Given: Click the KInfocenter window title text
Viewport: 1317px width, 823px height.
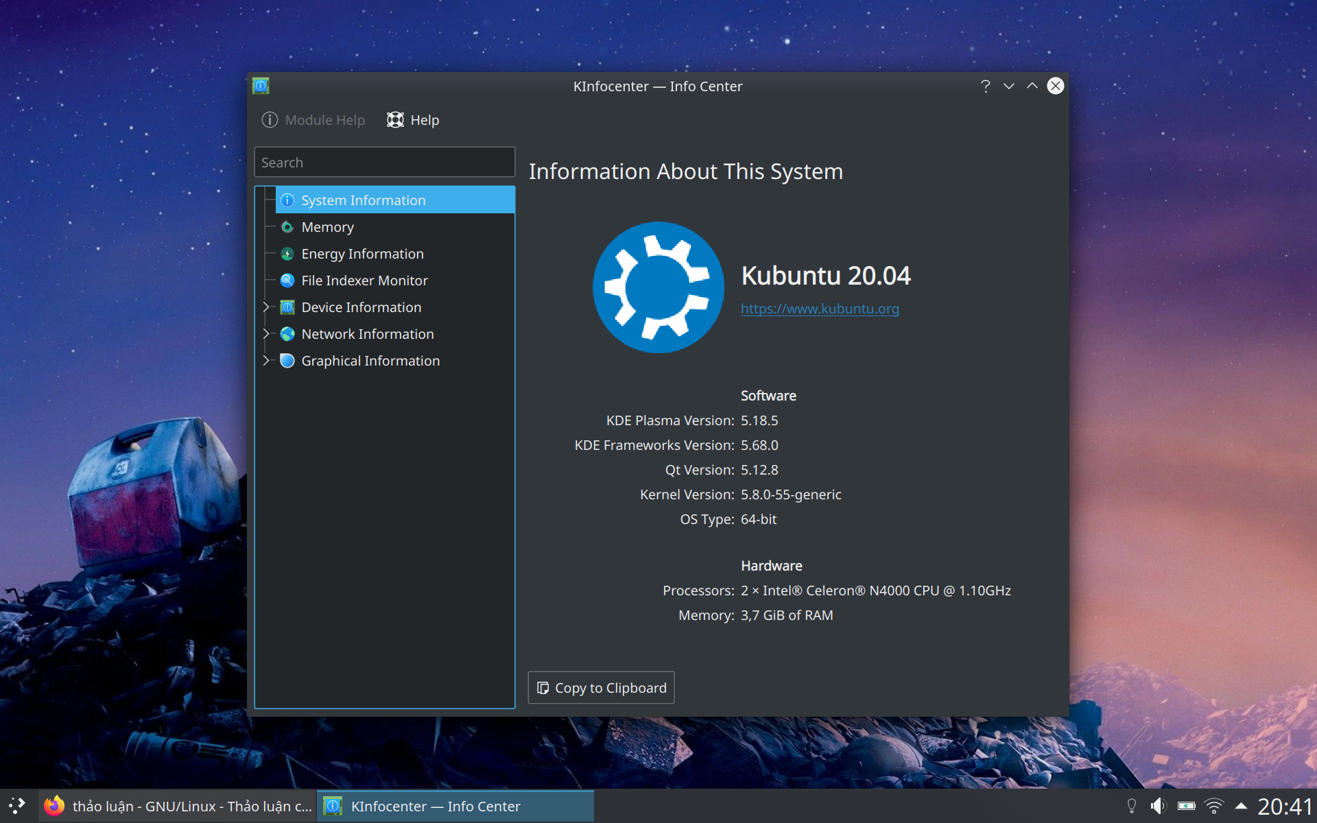Looking at the screenshot, I should point(658,86).
